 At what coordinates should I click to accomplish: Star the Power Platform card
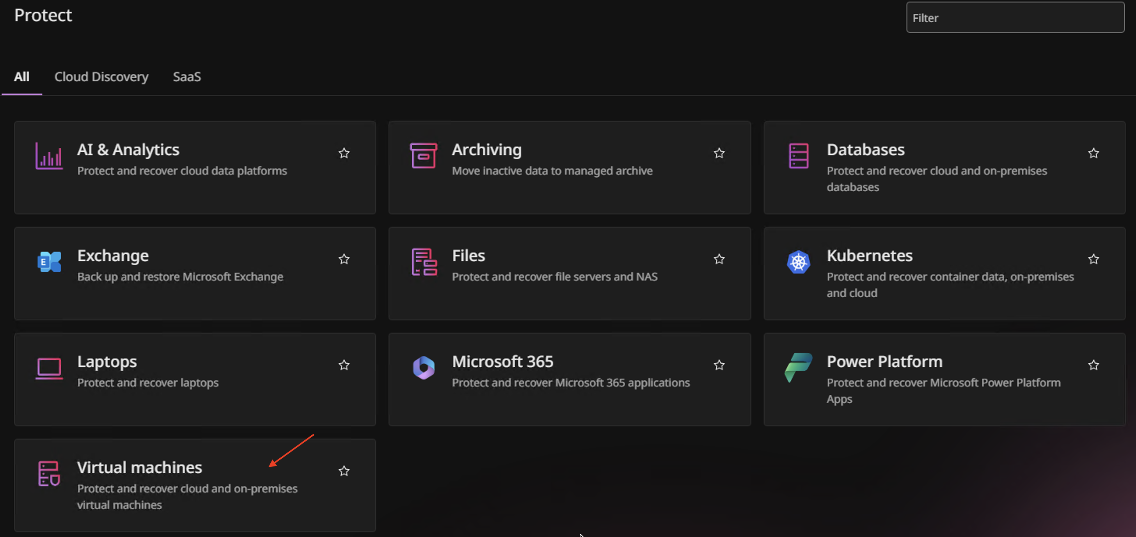point(1093,365)
